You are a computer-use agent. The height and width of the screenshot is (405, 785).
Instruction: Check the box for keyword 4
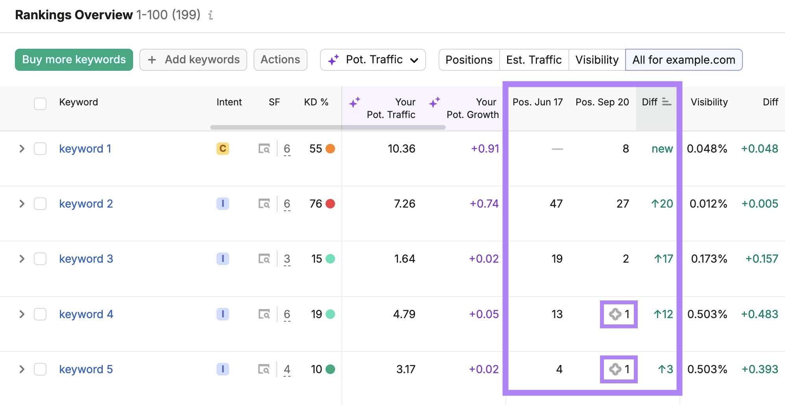click(40, 314)
